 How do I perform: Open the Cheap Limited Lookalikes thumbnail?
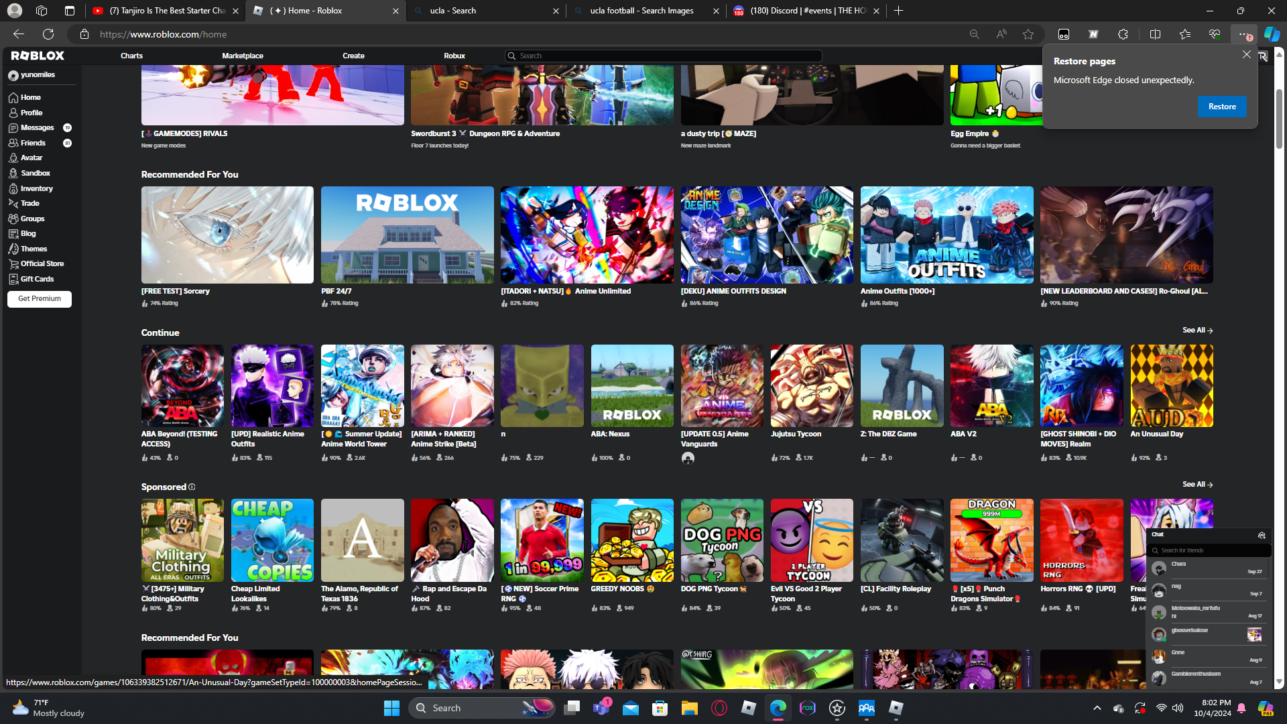272,540
